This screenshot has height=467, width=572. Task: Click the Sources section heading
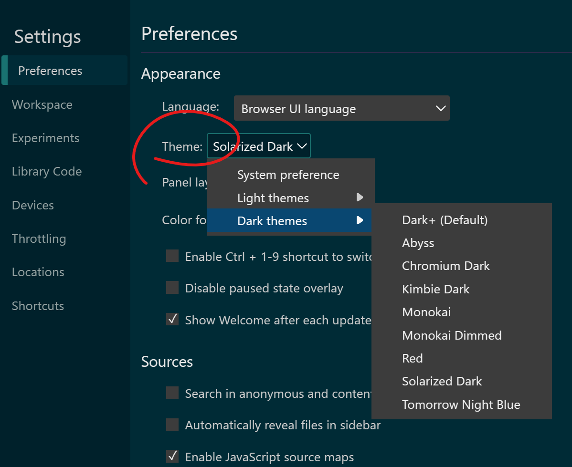click(167, 362)
